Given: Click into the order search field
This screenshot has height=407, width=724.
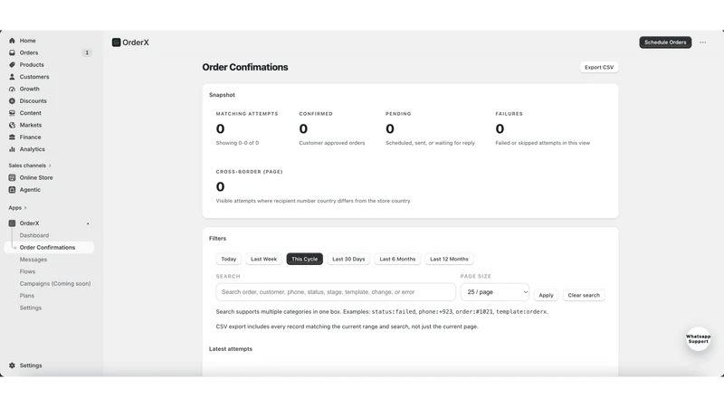Looking at the screenshot, I should [336, 292].
